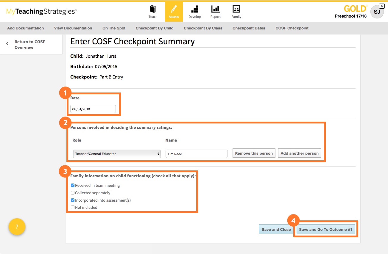Image resolution: width=388 pixels, height=254 pixels.
Task: Open the Family photo icon
Action: pos(236,9)
